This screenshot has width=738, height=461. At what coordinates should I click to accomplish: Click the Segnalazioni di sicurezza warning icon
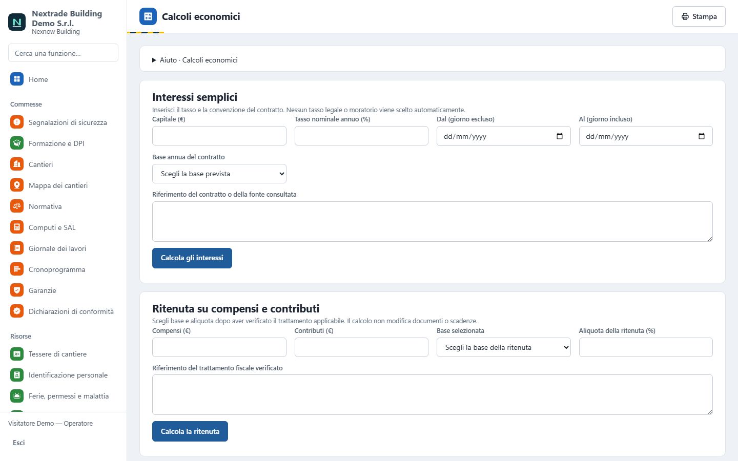click(x=17, y=122)
